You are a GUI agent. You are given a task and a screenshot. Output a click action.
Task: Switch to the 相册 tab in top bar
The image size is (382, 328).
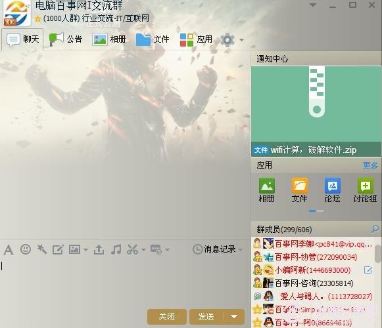[x=109, y=39]
